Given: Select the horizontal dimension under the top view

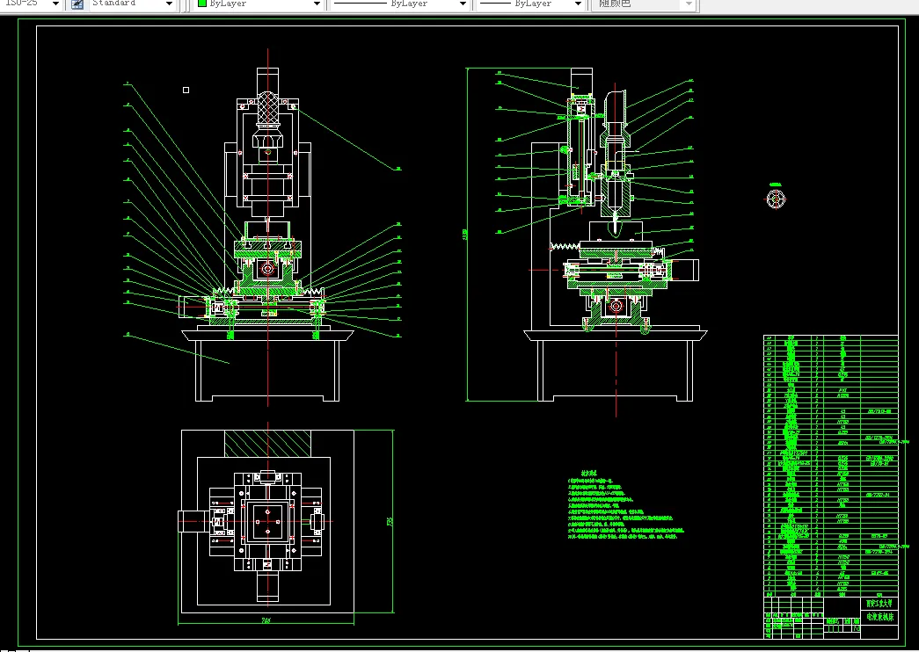Looking at the screenshot, I should 267,621.
